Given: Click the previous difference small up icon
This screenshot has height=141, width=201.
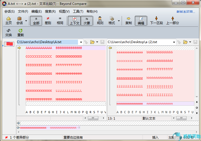Looking at the screenshot, I should coord(197,102).
